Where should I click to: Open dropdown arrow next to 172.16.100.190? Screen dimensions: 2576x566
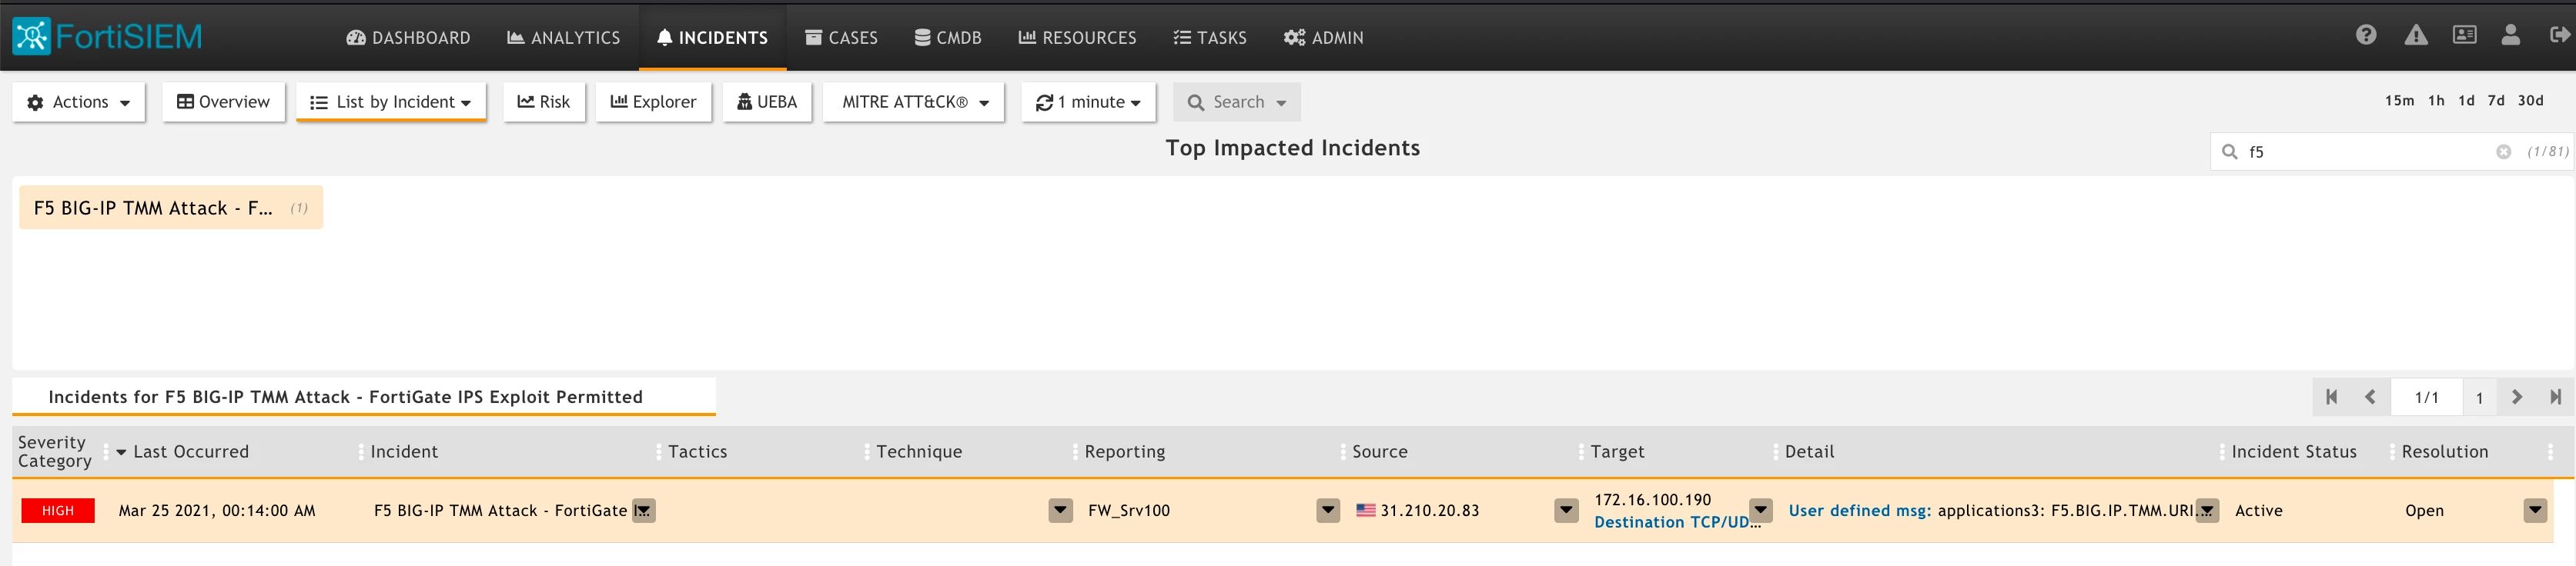pos(1761,510)
